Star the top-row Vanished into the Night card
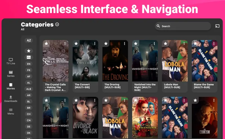 136,44
